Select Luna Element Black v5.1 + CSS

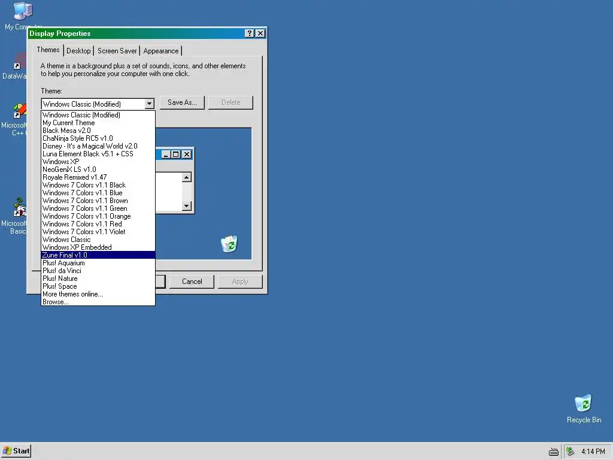pos(98,154)
